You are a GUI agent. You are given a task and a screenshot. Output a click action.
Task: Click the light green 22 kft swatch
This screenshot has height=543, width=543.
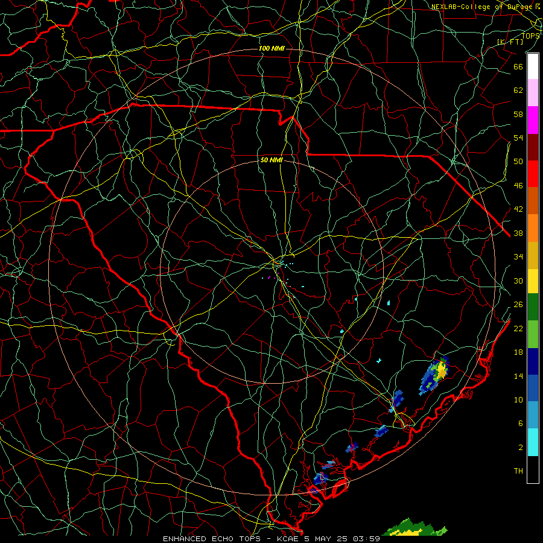[x=533, y=334]
